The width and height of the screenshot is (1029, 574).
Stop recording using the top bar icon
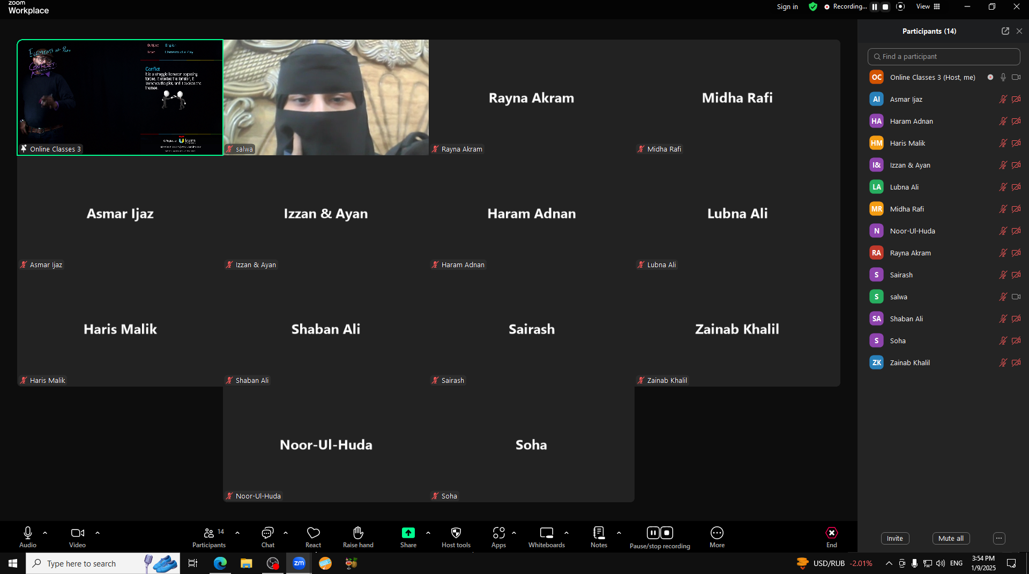coord(885,7)
